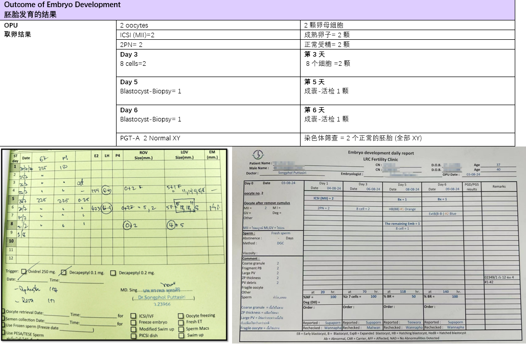The height and width of the screenshot is (344, 526).
Task: Select 'LOV Size(mm.)' column header on green chart
Action: tap(184, 155)
